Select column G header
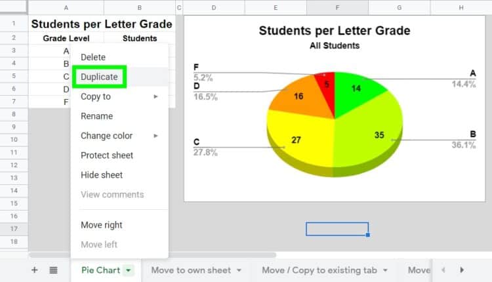 (x=399, y=7)
